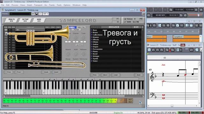Select the Piano entry in browser
The width and height of the screenshot is (204, 114).
click(x=95, y=51)
